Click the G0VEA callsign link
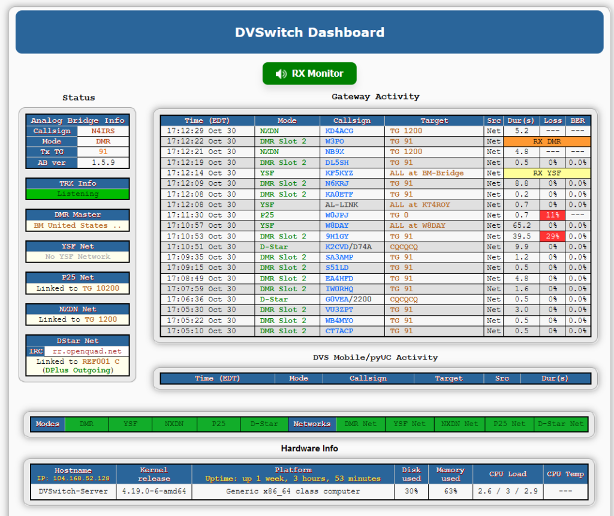Screen dimensions: 614x516 click(337, 299)
